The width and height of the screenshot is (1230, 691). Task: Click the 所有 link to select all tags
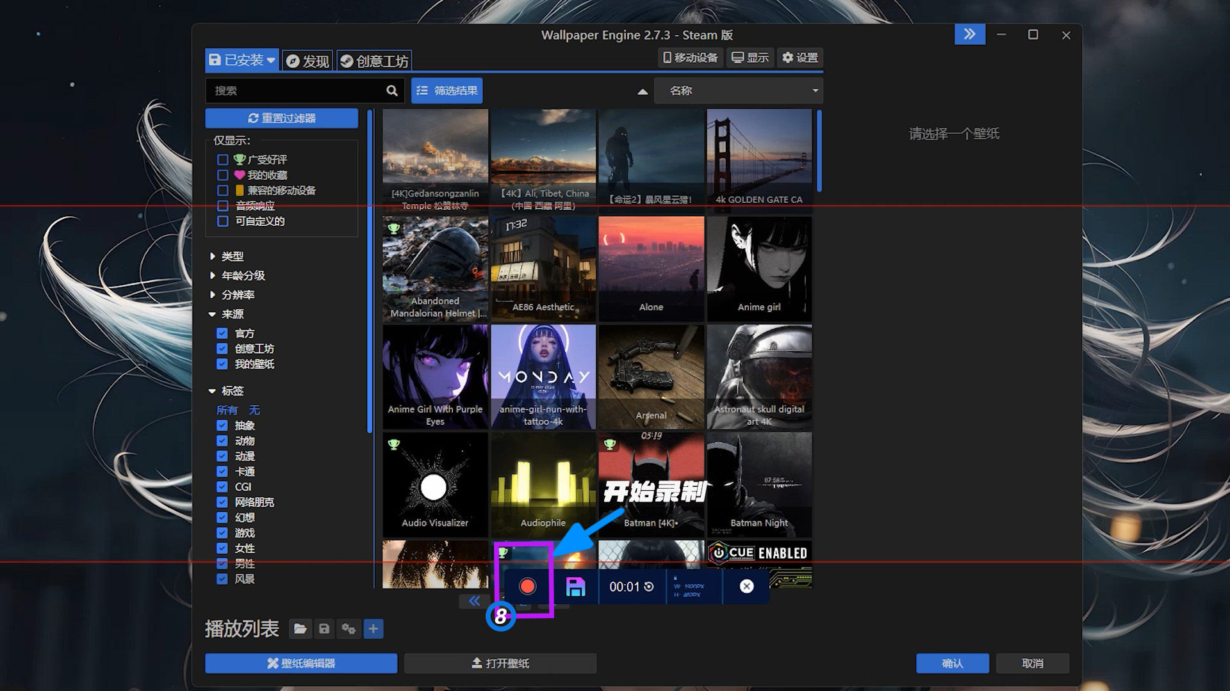point(227,410)
